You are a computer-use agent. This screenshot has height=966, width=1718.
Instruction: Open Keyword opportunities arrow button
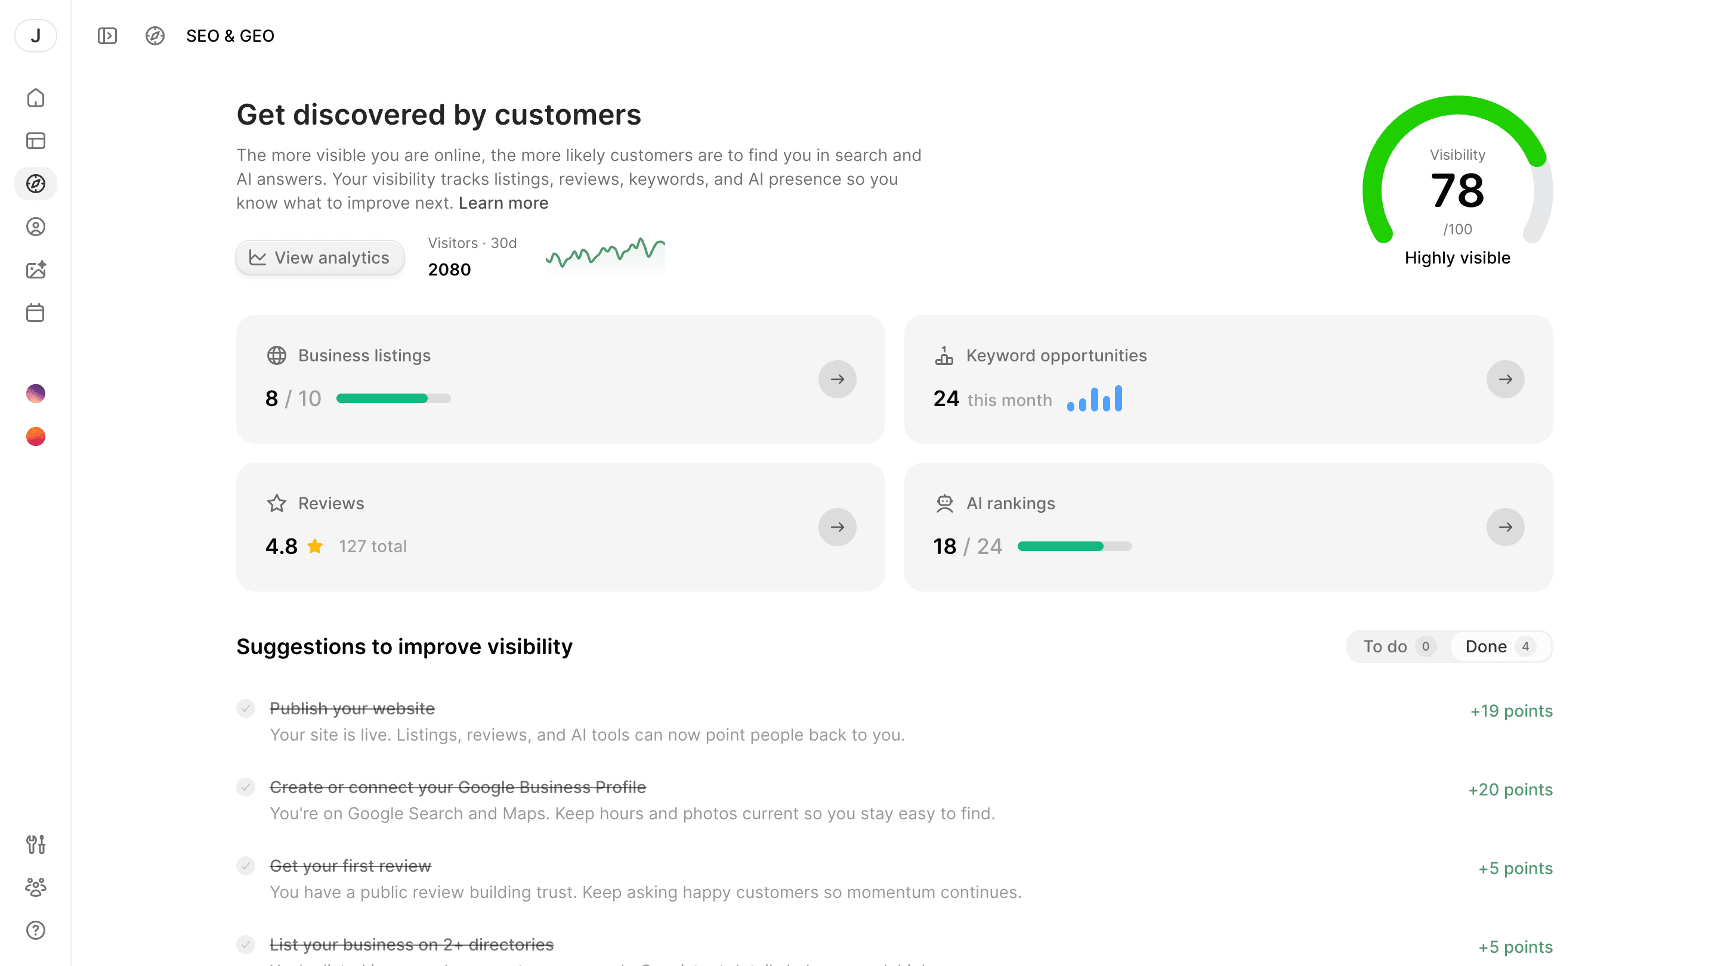[x=1505, y=379]
